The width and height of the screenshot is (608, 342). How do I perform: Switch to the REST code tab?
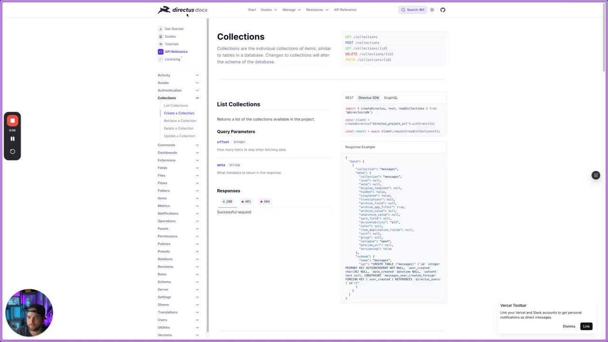pyautogui.click(x=349, y=98)
